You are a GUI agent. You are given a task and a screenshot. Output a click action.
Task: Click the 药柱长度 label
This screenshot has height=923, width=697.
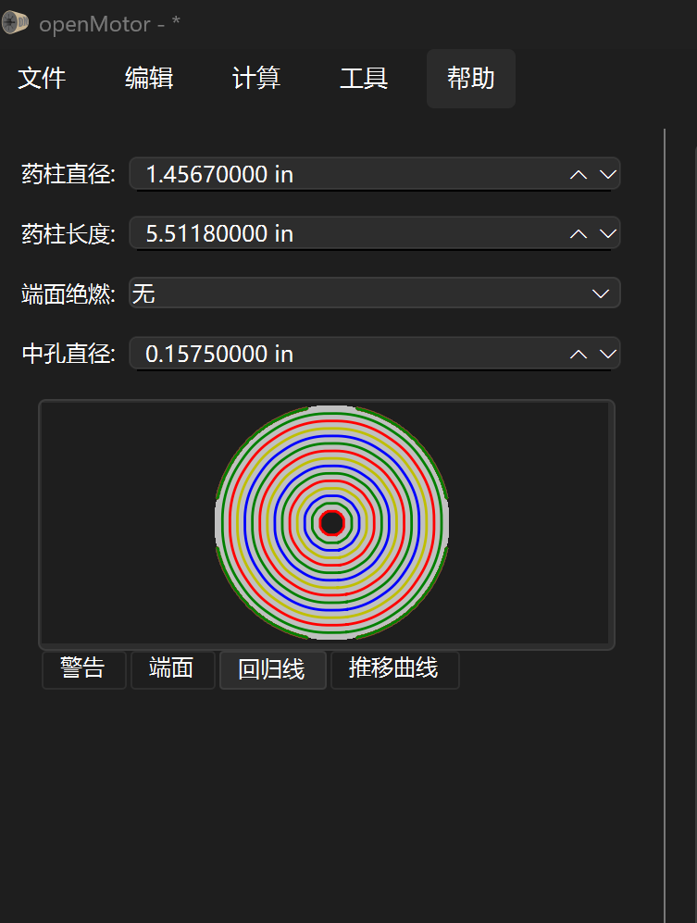[68, 233]
